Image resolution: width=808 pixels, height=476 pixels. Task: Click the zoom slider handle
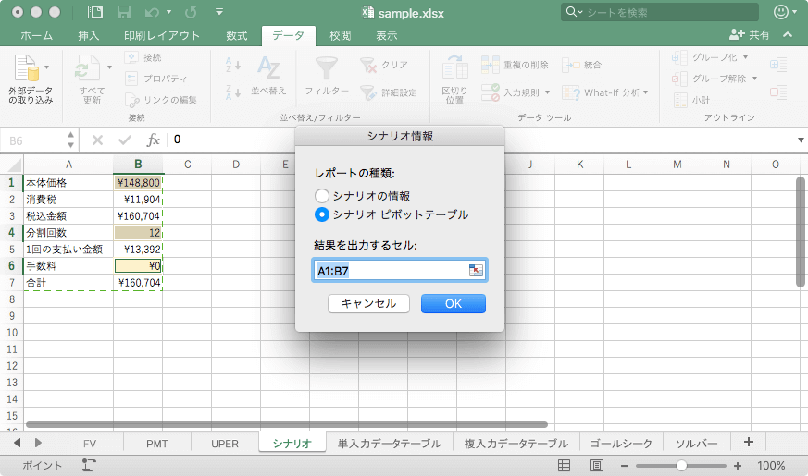[x=681, y=466]
